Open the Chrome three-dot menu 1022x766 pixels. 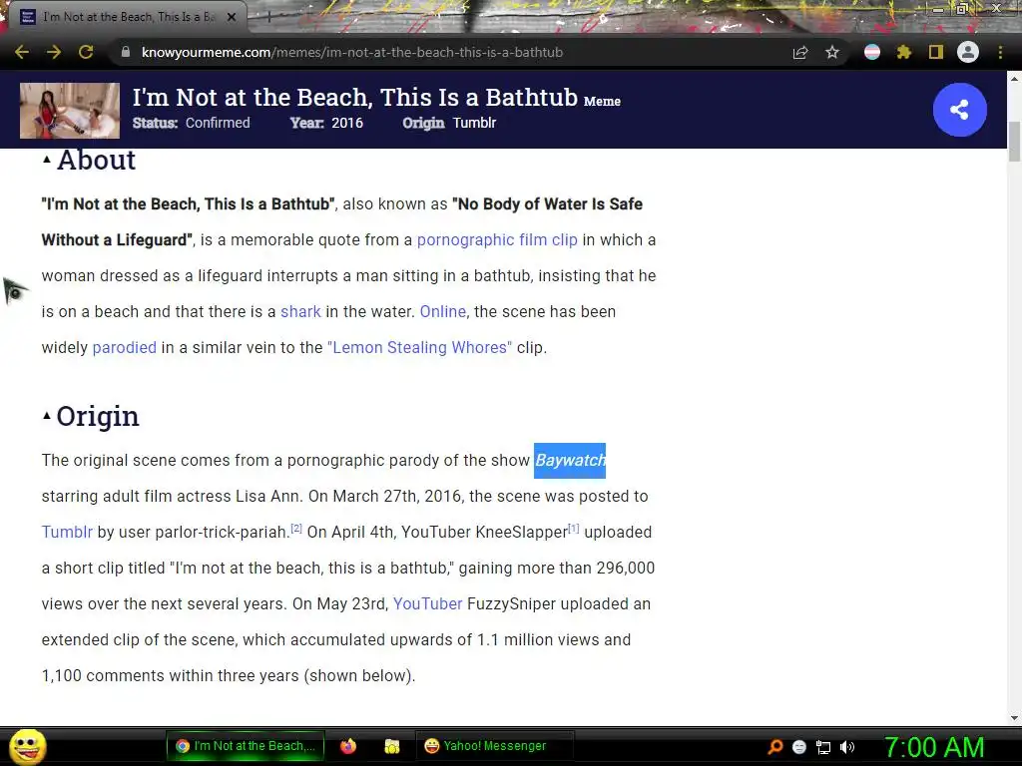(1000, 52)
